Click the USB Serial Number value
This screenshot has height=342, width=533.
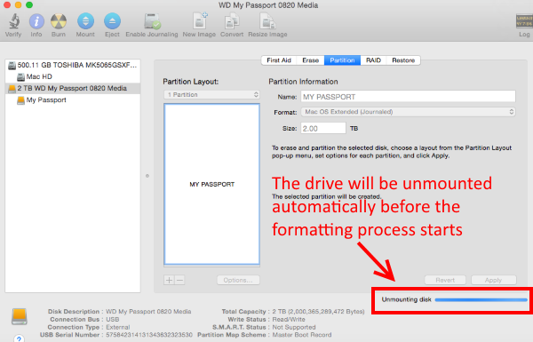point(149,335)
